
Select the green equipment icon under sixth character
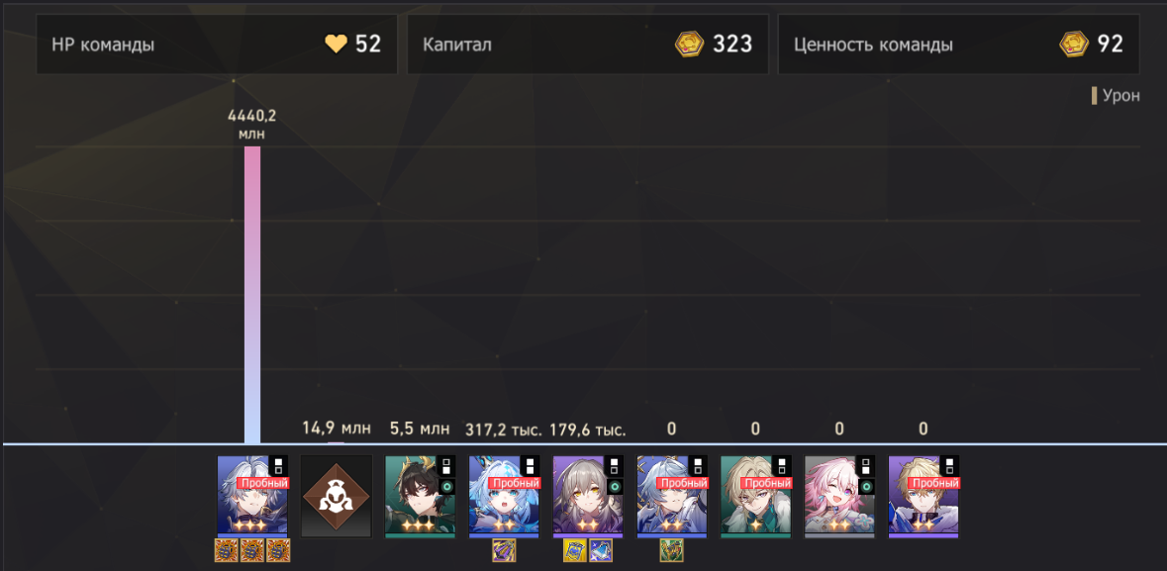point(671,550)
